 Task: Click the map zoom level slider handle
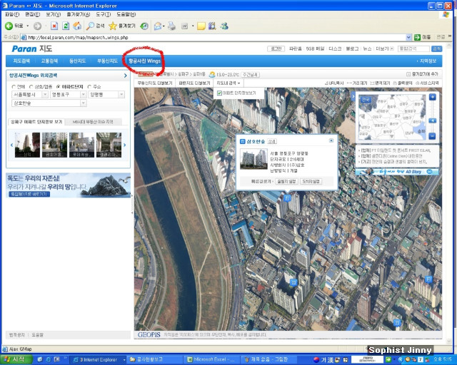(x=433, y=120)
